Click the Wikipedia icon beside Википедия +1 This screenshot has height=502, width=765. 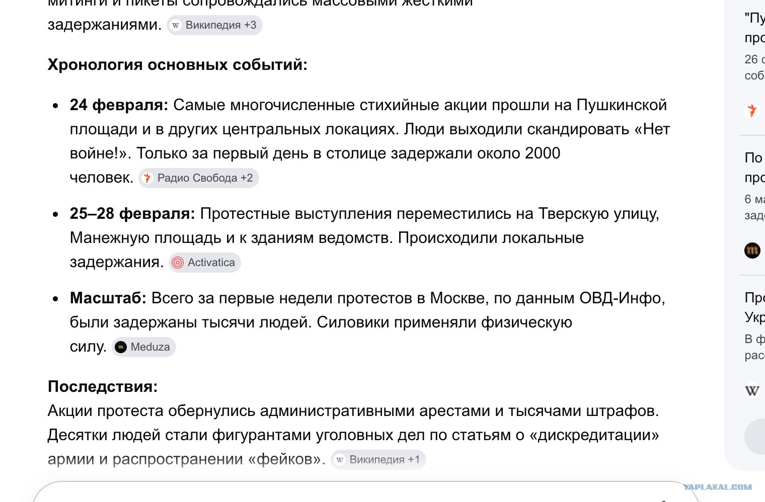point(340,460)
